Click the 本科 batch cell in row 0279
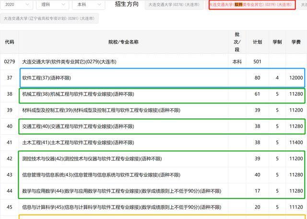The width and height of the screenshot is (307, 219). tap(237, 62)
